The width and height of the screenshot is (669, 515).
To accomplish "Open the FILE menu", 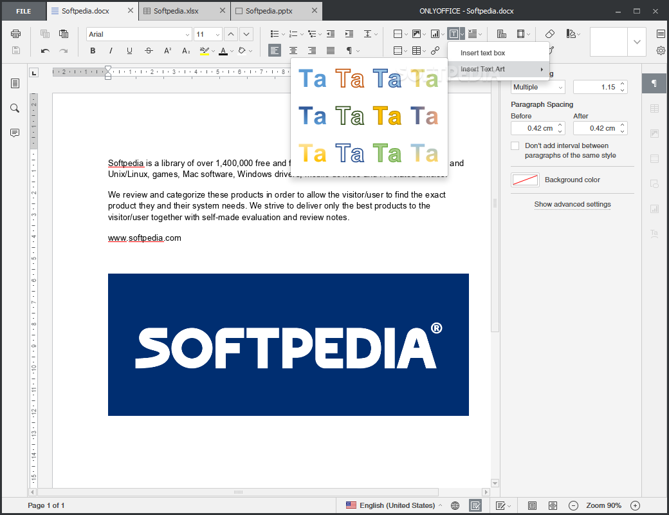I will pyautogui.click(x=23, y=11).
